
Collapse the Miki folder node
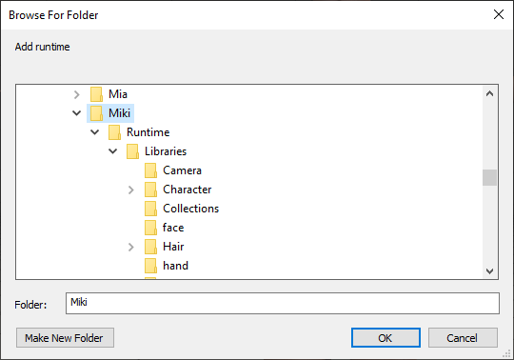point(77,113)
